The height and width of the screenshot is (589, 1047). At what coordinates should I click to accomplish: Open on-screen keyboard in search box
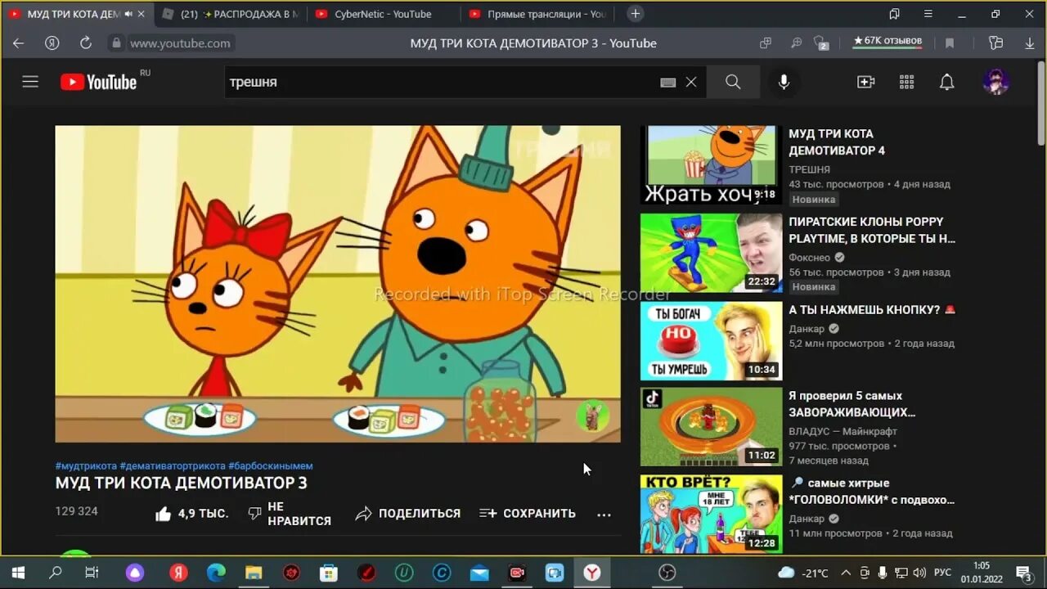[x=668, y=82]
